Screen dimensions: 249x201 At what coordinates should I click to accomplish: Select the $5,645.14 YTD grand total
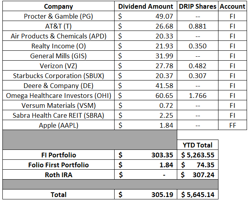197,195
